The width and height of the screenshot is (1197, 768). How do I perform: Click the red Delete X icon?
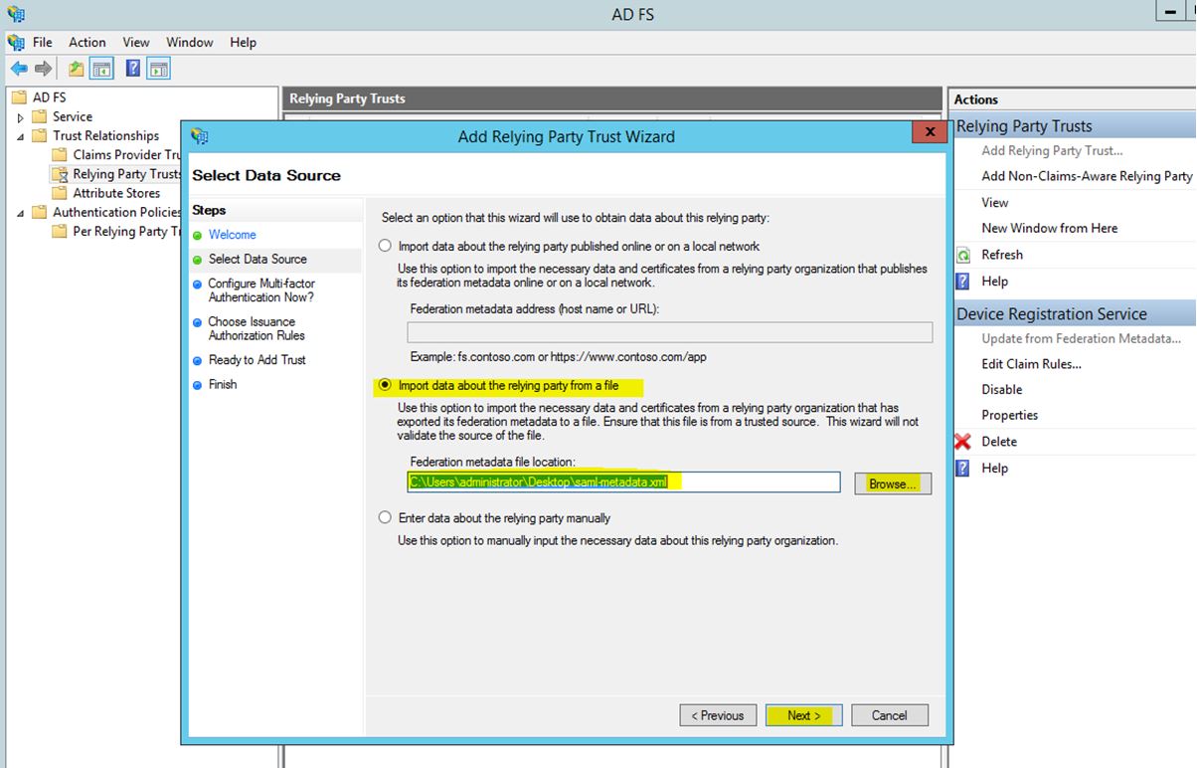962,442
